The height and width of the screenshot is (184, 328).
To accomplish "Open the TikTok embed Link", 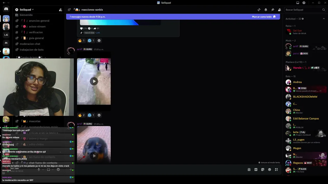I will [x=98, y=33].
